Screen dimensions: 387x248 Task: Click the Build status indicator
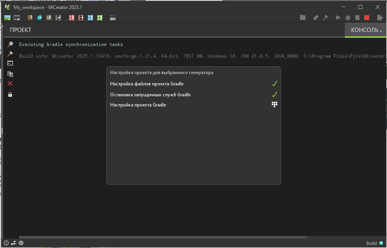tap(375, 243)
